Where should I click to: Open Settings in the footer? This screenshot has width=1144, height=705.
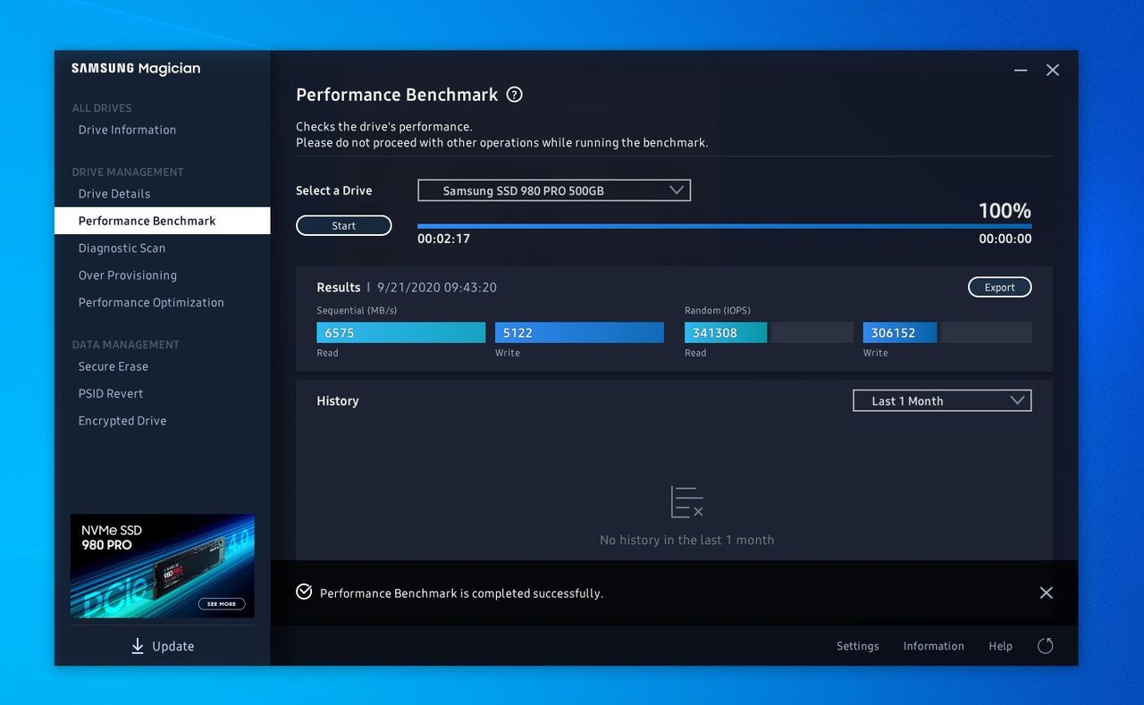coord(858,646)
